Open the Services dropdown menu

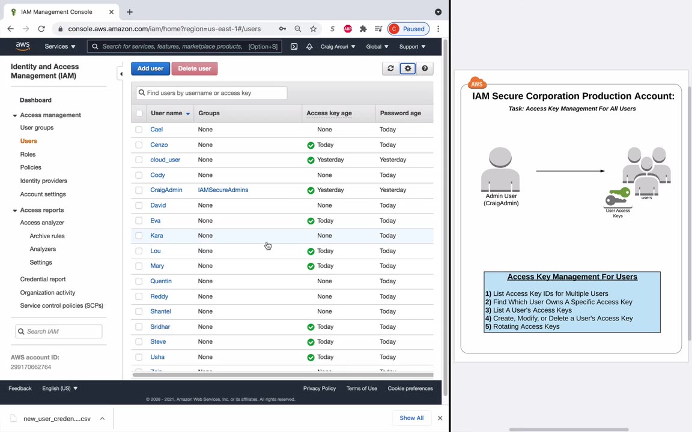pos(60,46)
